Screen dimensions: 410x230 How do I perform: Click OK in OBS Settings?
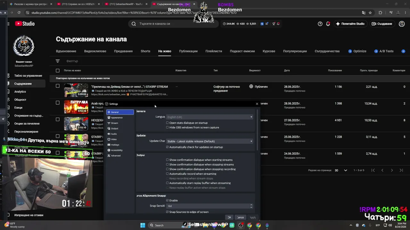[x=229, y=217]
